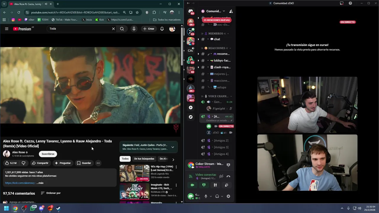Open microphone input options dropdown arrow

[x=211, y=196]
